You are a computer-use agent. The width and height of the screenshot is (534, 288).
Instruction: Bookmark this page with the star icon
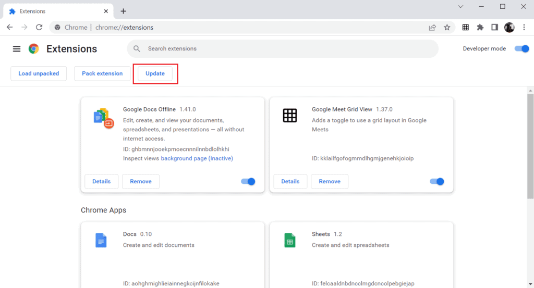click(447, 28)
